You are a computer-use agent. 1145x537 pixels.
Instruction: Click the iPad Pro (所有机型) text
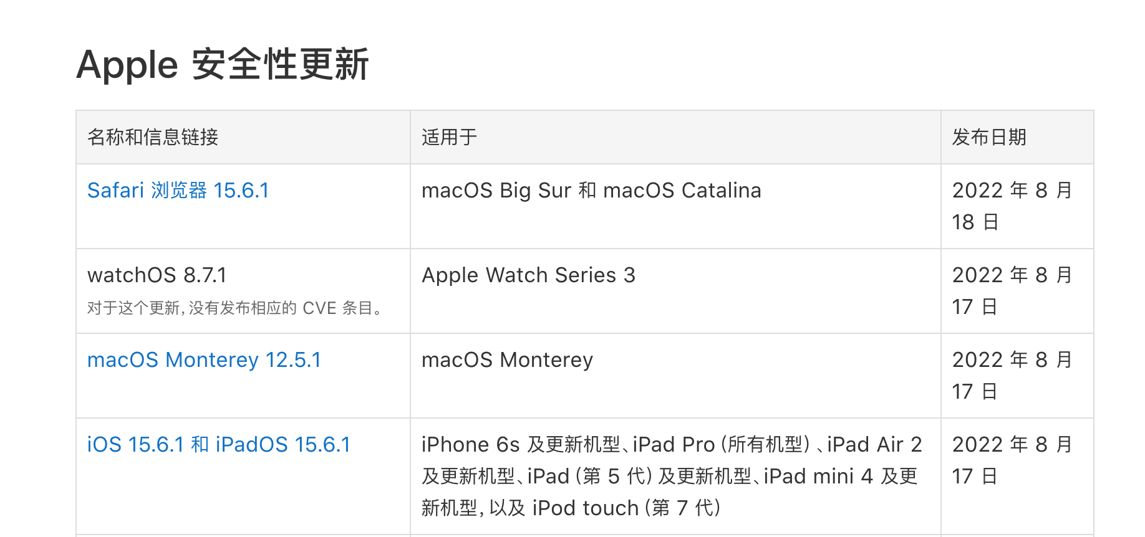point(721,445)
